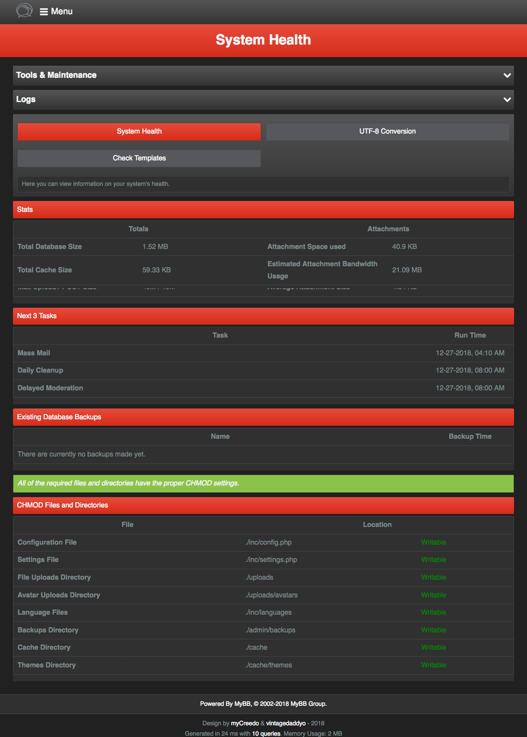Screen dimensions: 527x737
Task: Select the System Health tab
Action: [139, 131]
